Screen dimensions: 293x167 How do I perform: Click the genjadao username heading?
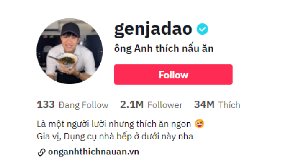[x=153, y=29]
